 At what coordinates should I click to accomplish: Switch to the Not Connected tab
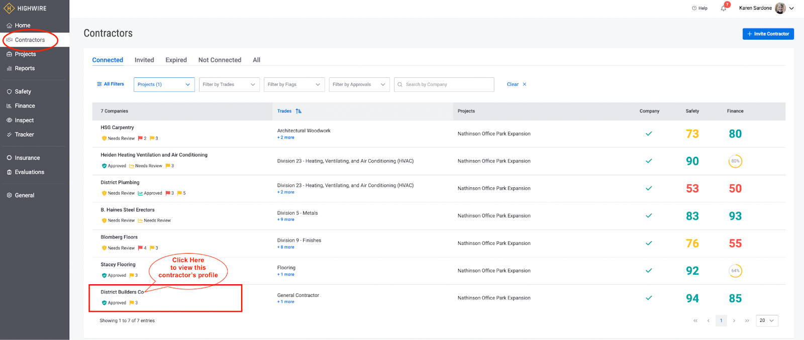click(220, 60)
